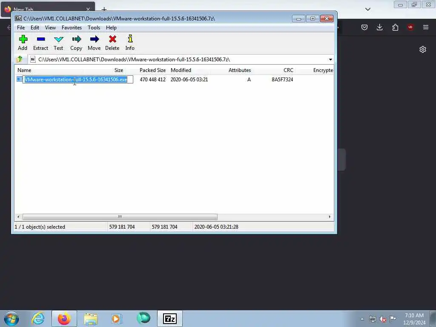
Task: Click the packed size value 470 448 412
Action: [153, 80]
